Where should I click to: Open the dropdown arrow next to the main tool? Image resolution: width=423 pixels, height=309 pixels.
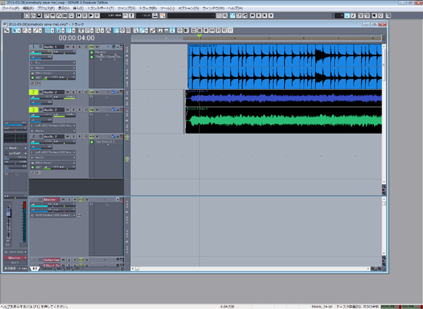pyautogui.click(x=19, y=30)
